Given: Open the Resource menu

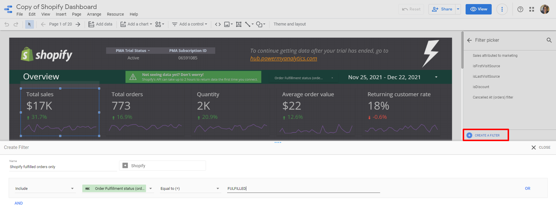Looking at the screenshot, I should tap(115, 14).
